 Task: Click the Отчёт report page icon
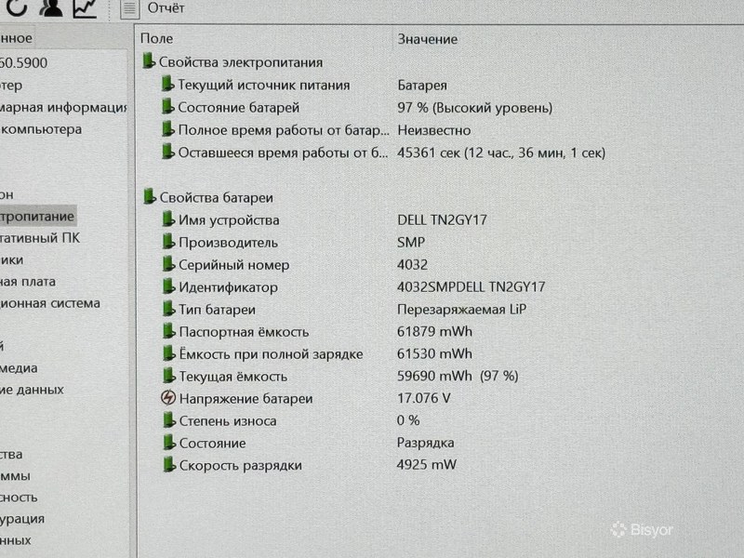pyautogui.click(x=129, y=8)
